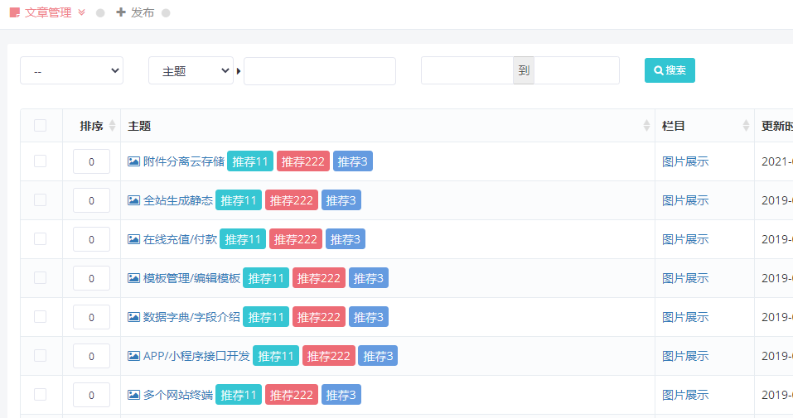793x418 pixels.
Task: Check the box for 附件分离云存储 row
Action: (x=41, y=161)
